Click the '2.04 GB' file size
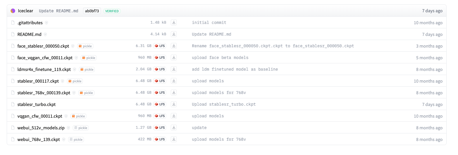 pos(144,69)
